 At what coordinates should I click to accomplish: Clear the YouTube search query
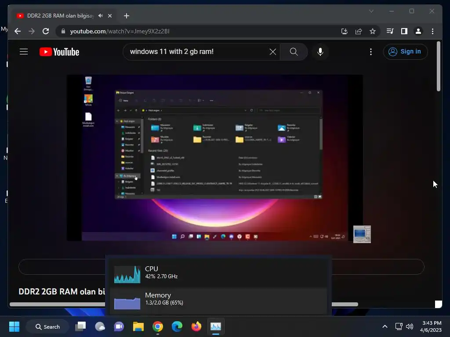point(272,52)
